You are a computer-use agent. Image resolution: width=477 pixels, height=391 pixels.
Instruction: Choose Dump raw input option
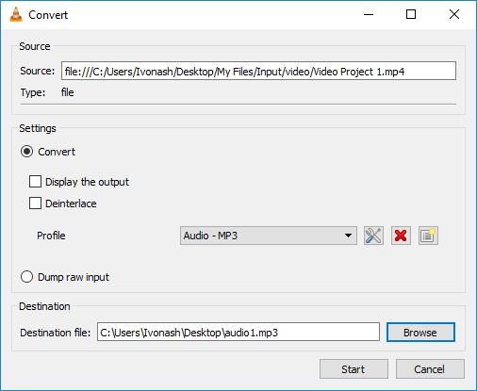tap(26, 277)
